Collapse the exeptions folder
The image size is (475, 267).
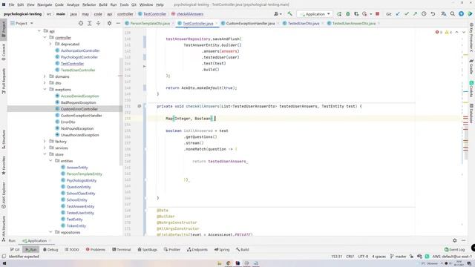(45, 90)
